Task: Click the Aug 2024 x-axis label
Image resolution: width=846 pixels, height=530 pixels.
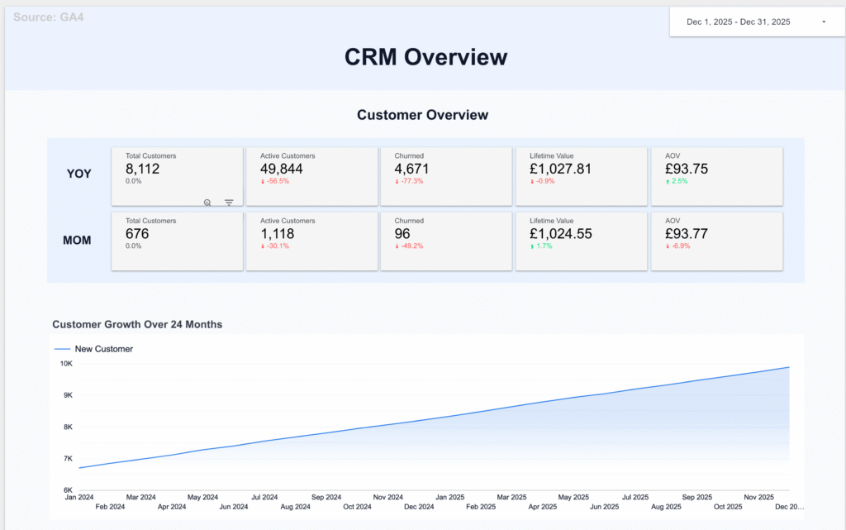Action: click(x=296, y=507)
